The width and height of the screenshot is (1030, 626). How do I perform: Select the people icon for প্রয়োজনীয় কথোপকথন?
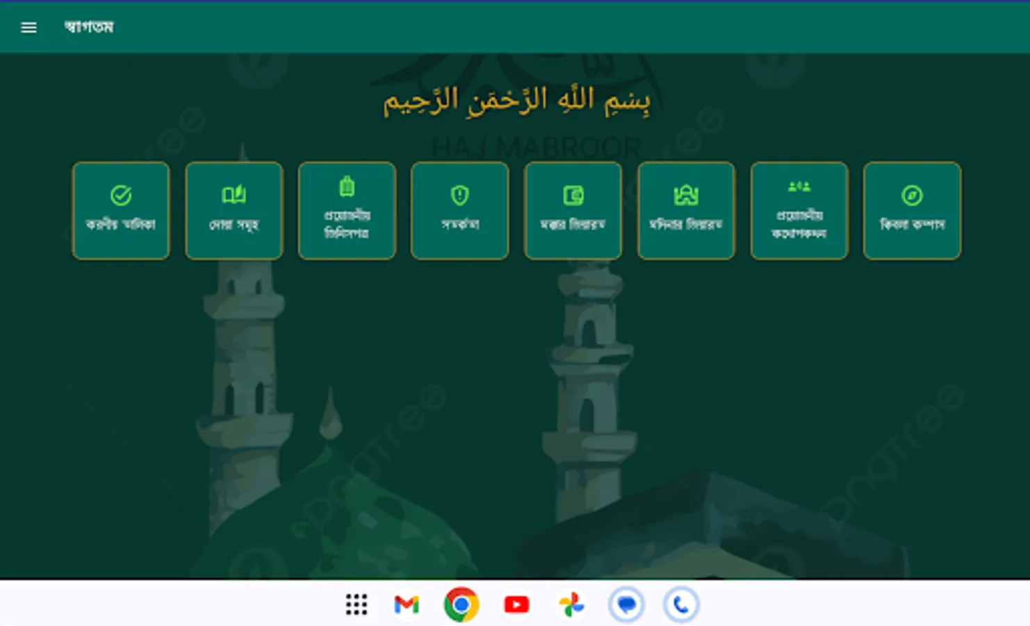click(799, 185)
